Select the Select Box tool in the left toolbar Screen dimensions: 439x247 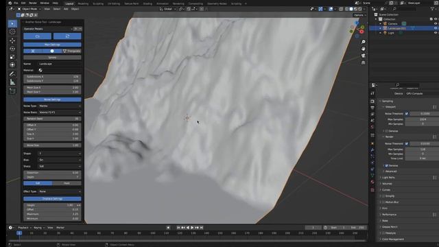coord(12,24)
